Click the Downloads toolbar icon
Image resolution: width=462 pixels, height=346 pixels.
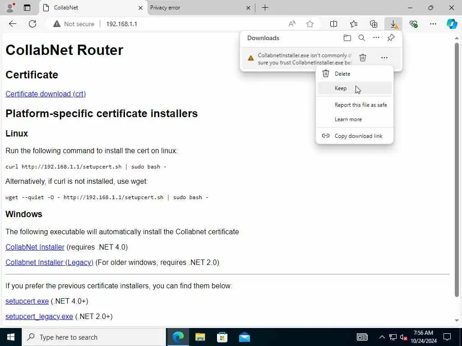pos(393,24)
